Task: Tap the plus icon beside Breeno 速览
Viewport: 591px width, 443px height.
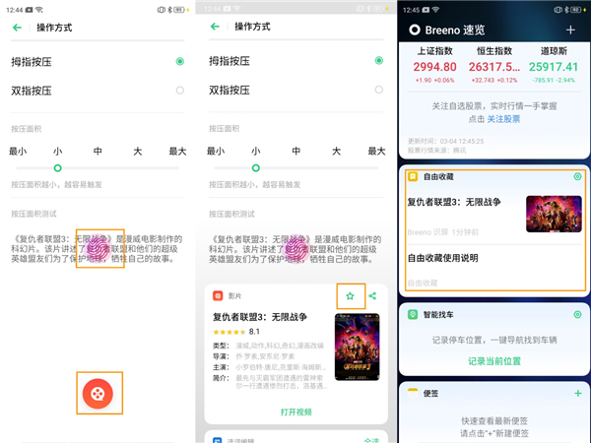Action: [570, 30]
